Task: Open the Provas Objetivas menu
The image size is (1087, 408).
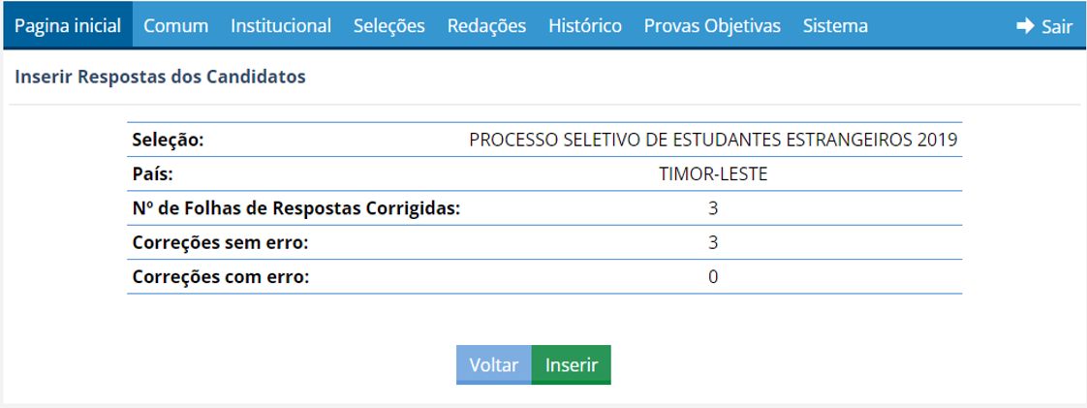Action: tap(712, 26)
